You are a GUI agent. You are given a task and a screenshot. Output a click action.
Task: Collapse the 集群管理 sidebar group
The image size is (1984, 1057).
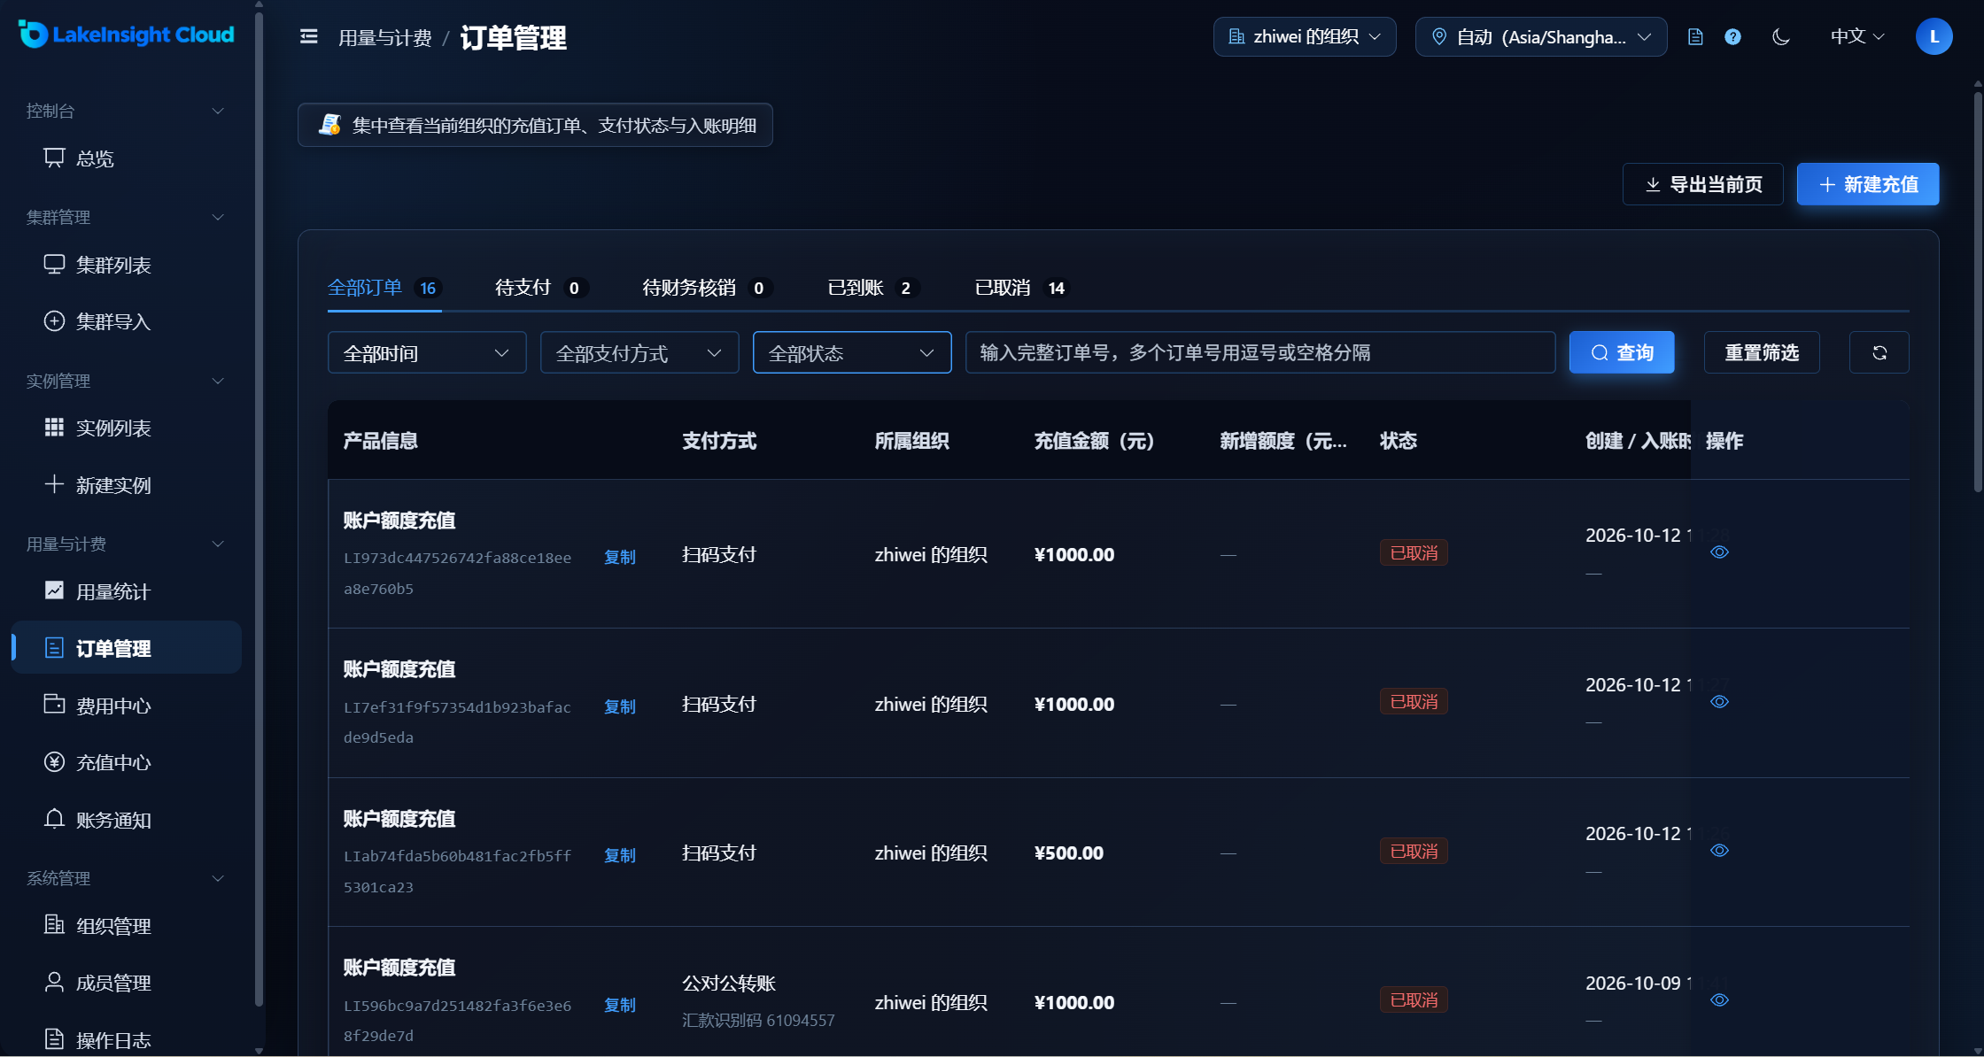pyautogui.click(x=127, y=217)
